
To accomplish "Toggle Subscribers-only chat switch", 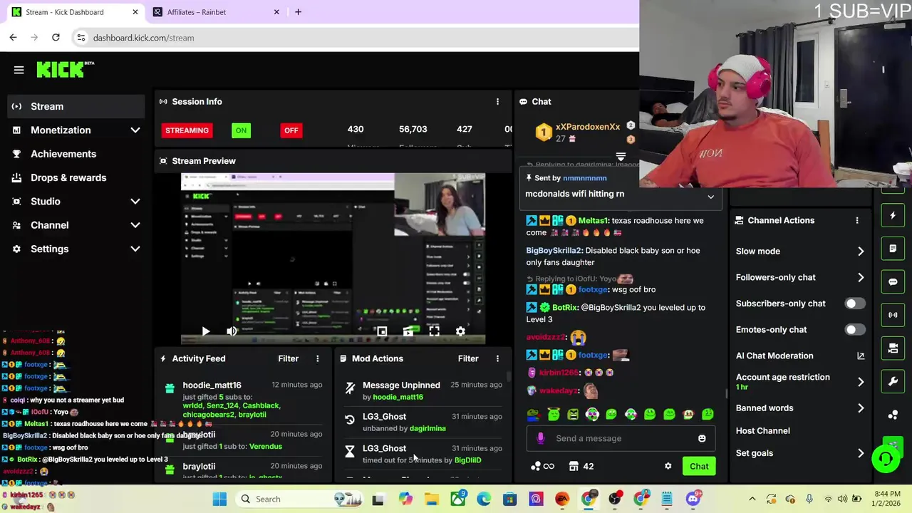I will [x=854, y=304].
